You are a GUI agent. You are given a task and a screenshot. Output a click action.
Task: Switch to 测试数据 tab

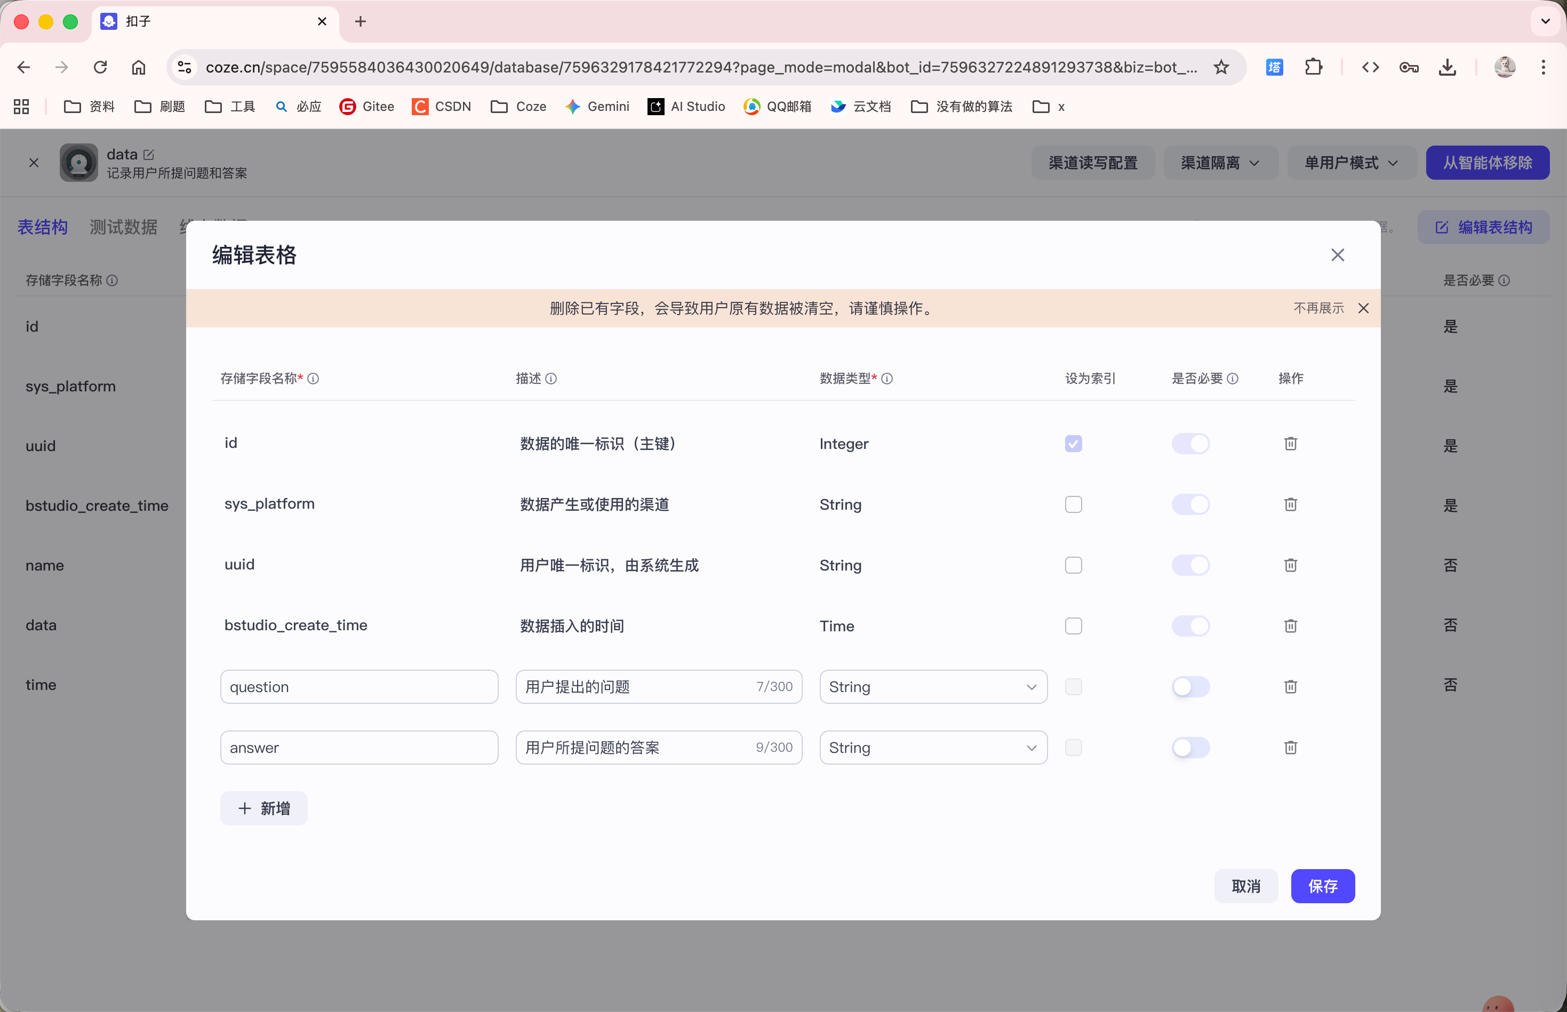pyautogui.click(x=123, y=227)
